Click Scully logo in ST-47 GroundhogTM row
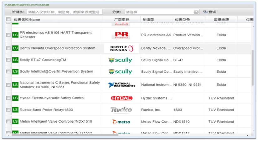Screen dimensions: 258x141 point(120,60)
